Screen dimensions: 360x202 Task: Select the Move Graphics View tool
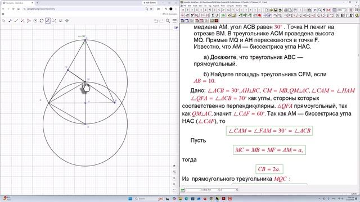(67, 21)
